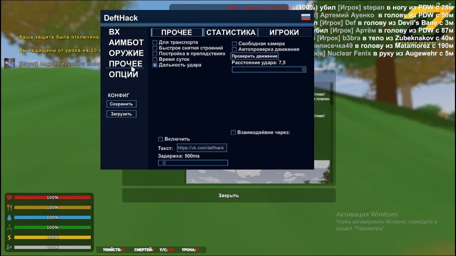Click the red heart health icon
The image size is (456, 256).
coord(9,197)
